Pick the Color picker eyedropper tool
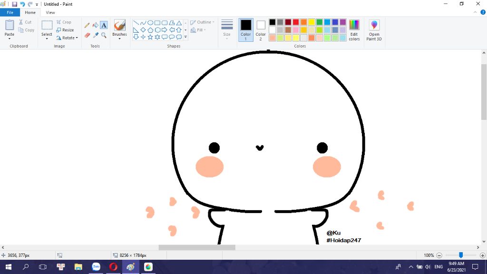Screen dimensions: 487x274 pyautogui.click(x=95, y=35)
